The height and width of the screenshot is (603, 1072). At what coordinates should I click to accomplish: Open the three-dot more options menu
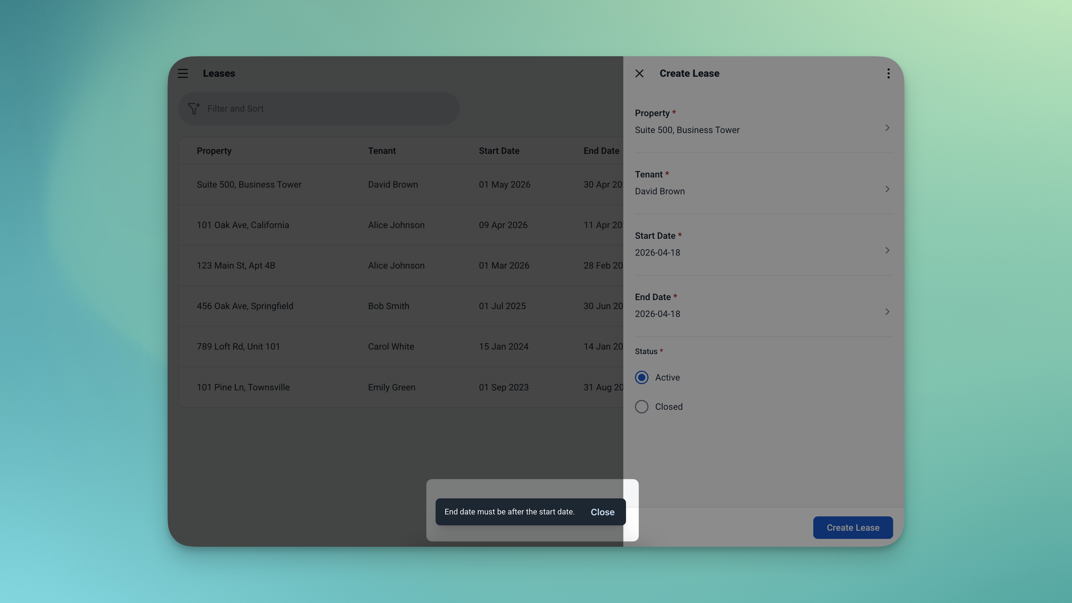tap(888, 73)
